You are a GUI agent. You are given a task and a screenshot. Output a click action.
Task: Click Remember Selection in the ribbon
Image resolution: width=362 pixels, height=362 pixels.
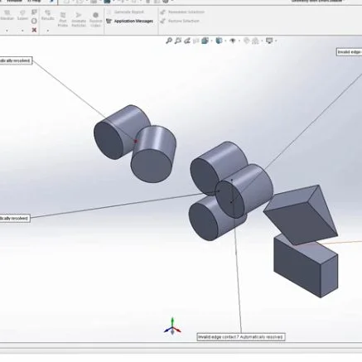pyautogui.click(x=182, y=12)
